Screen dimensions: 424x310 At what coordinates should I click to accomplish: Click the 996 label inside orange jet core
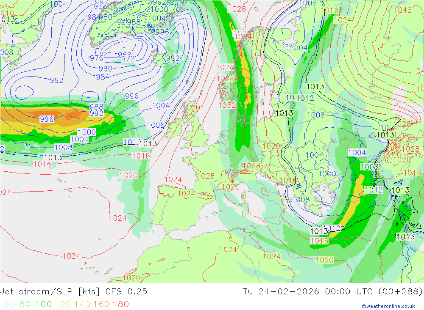pos(47,119)
